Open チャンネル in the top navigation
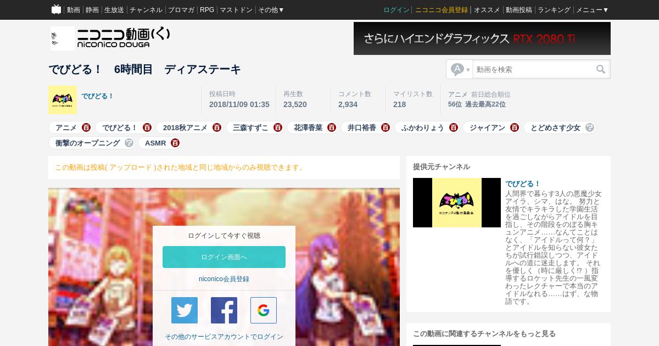This screenshot has height=346, width=659. click(146, 10)
